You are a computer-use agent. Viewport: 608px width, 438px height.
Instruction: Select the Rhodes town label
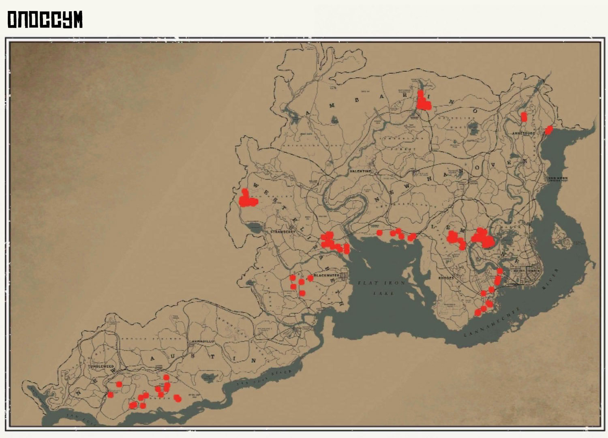(x=446, y=278)
